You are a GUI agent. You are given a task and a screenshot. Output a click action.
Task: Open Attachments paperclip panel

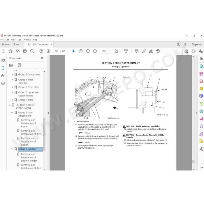(x=3, y=75)
